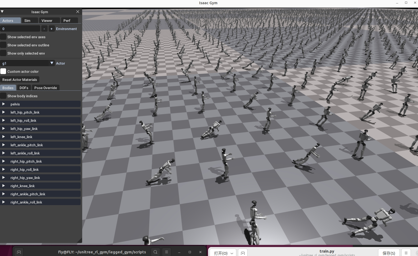Viewport: 418px width, 256px height.
Task: Toggle Show only selected env
Action: [x=3, y=53]
